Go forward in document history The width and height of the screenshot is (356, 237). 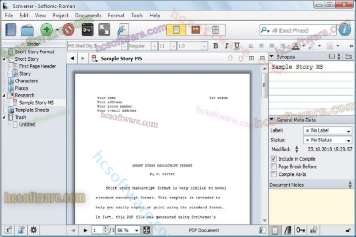click(x=83, y=58)
